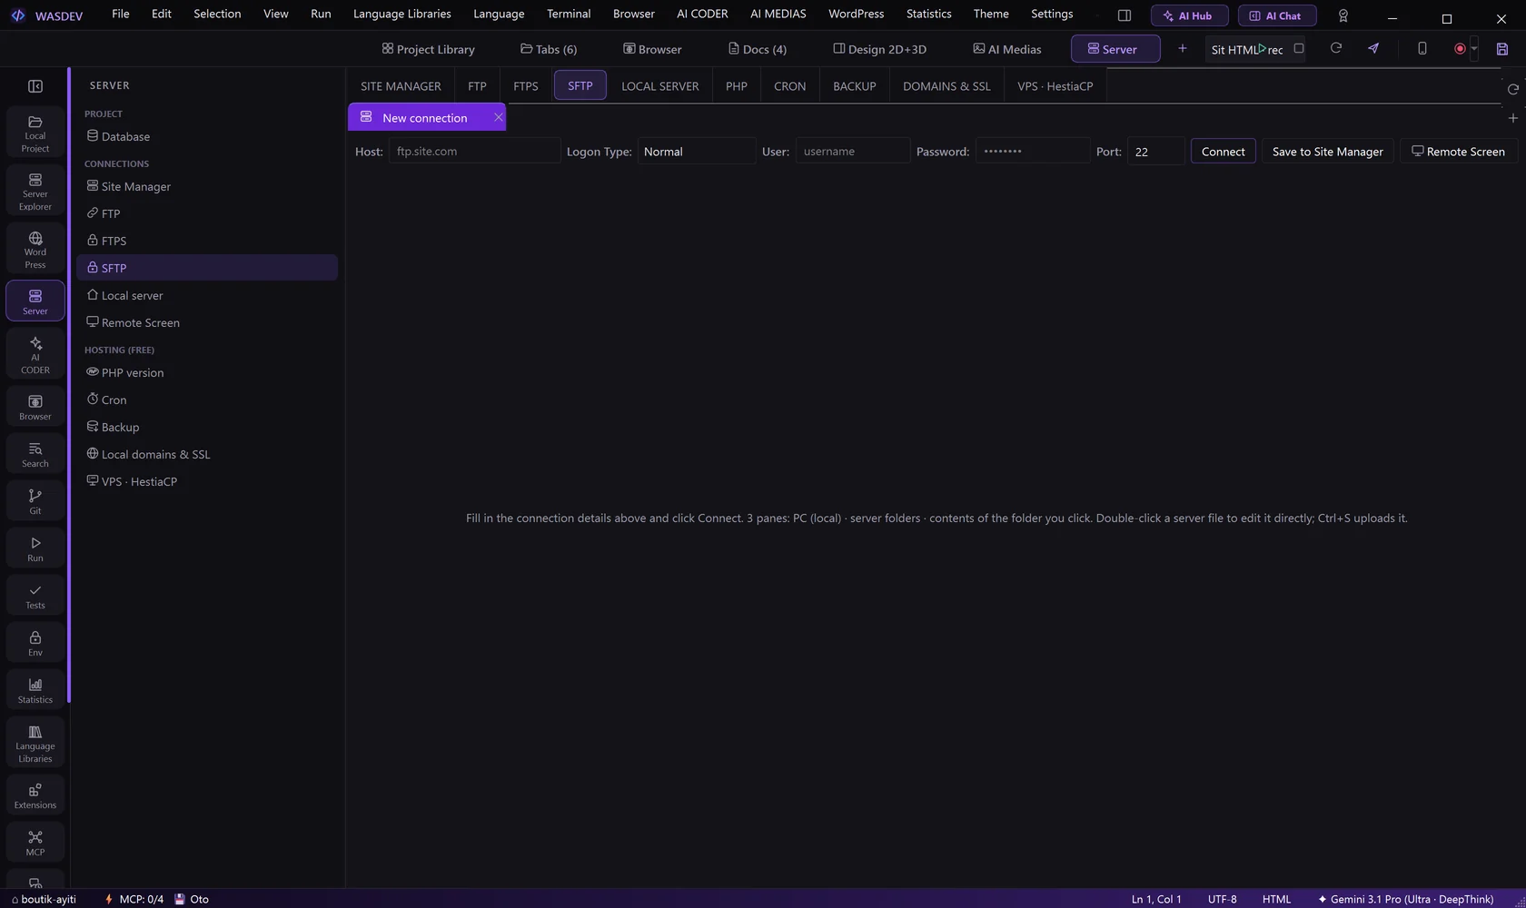Click the mobile device preview icon
The height and width of the screenshot is (908, 1526).
1422,48
